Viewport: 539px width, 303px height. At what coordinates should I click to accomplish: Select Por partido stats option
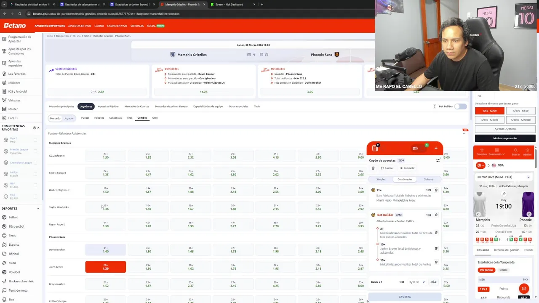coord(486,270)
